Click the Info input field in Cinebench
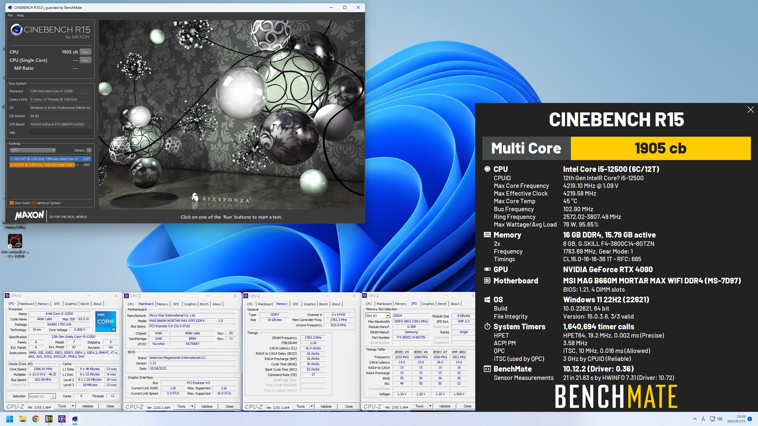The height and width of the screenshot is (426, 758). [x=60, y=133]
